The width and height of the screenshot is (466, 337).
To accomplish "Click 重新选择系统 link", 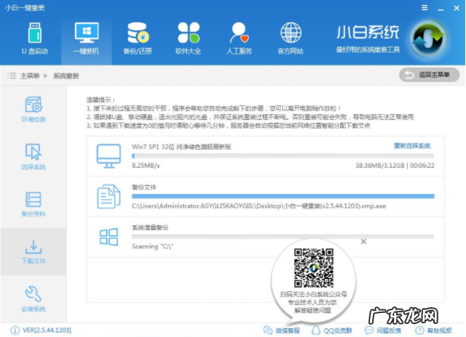I will (x=412, y=146).
